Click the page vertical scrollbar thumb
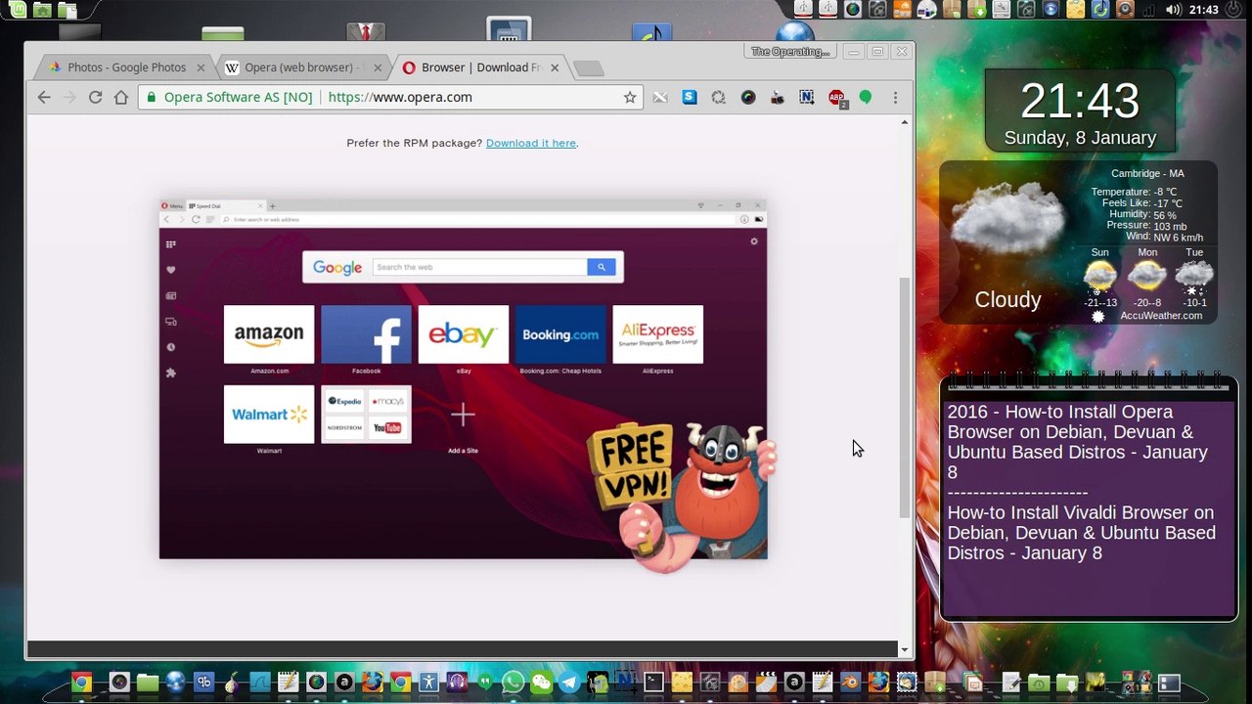Image resolution: width=1252 pixels, height=704 pixels. point(905,397)
